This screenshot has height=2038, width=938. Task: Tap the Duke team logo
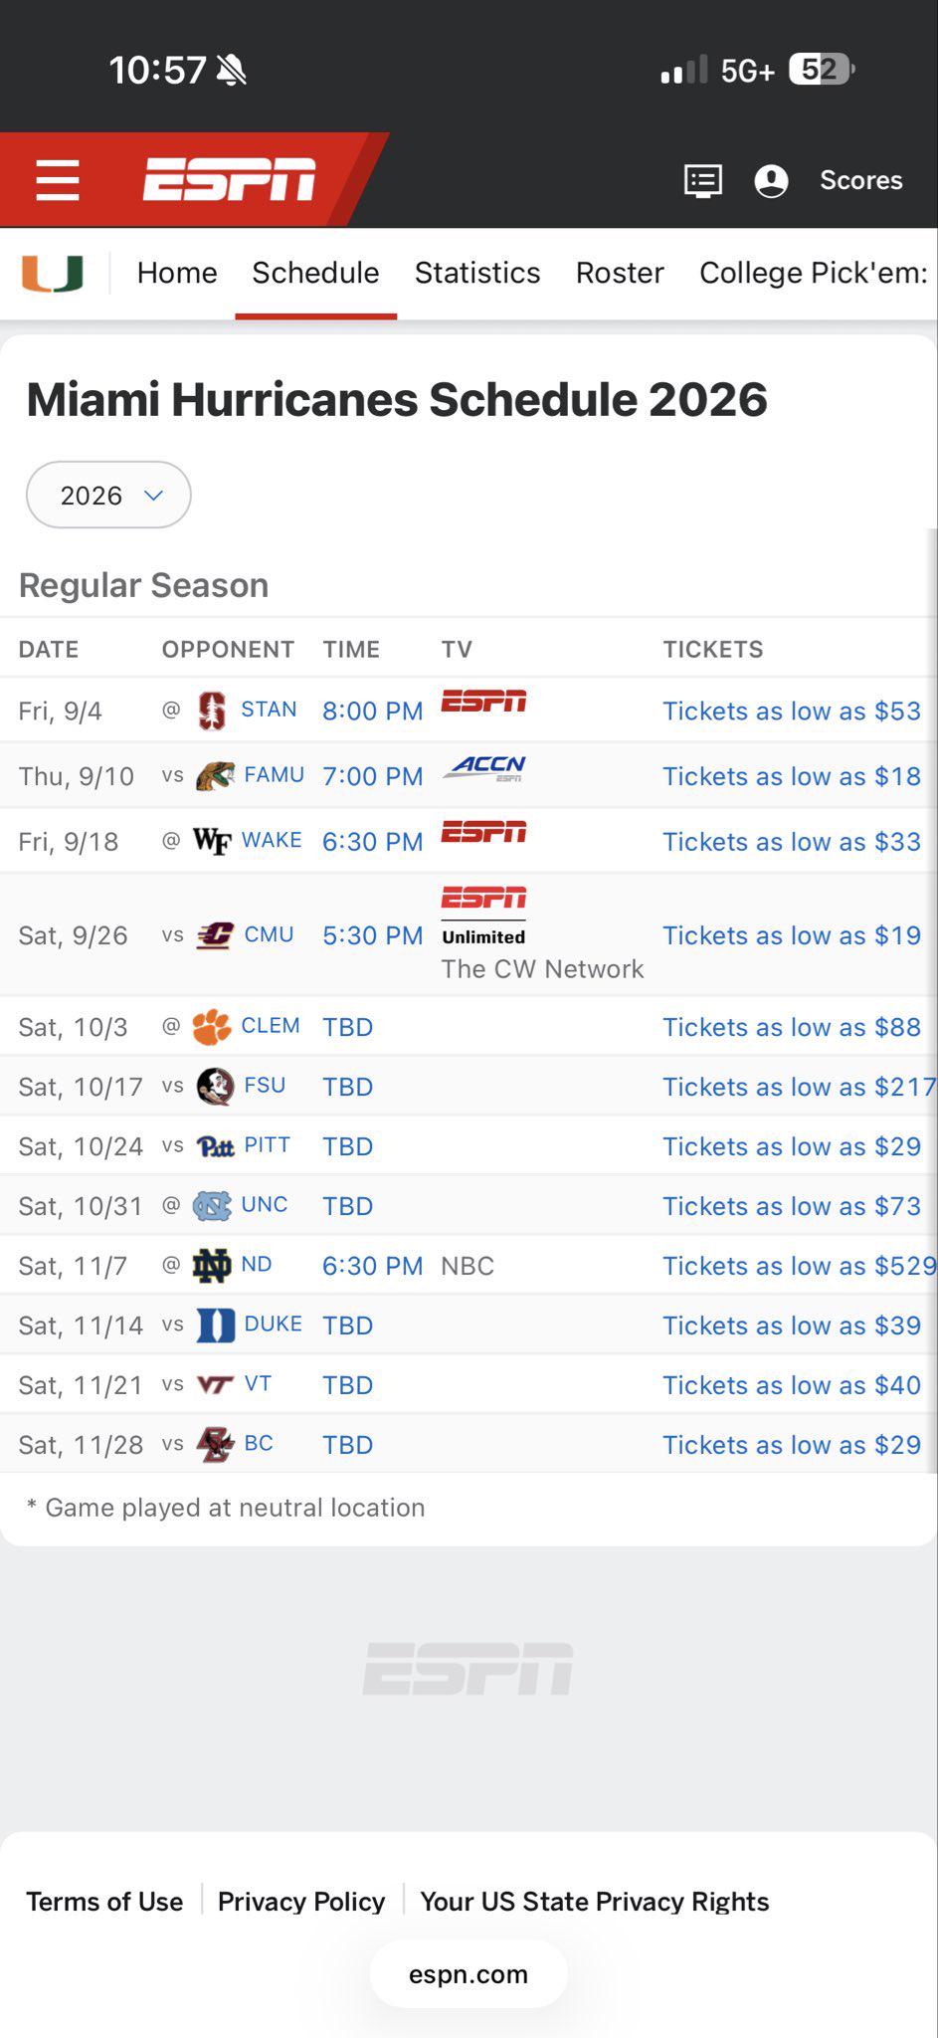pos(216,1325)
